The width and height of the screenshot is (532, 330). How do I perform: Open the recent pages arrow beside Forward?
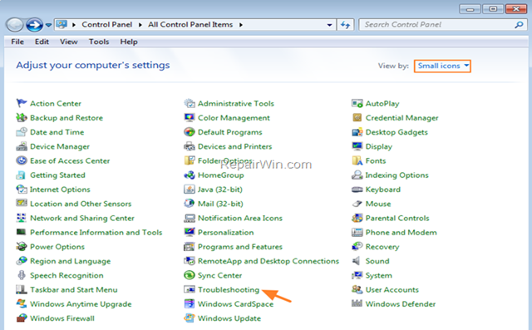48,25
